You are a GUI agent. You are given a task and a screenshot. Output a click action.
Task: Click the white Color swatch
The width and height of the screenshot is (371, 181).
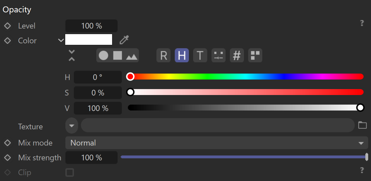click(89, 39)
